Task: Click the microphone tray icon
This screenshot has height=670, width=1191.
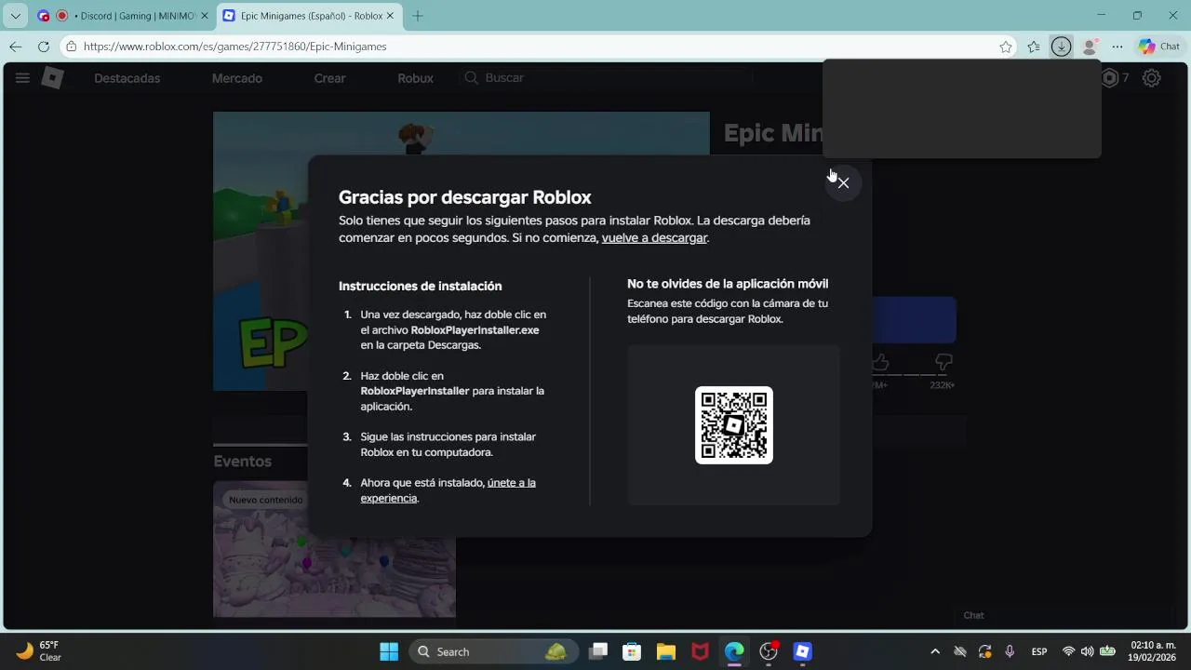Action: pos(1010,651)
